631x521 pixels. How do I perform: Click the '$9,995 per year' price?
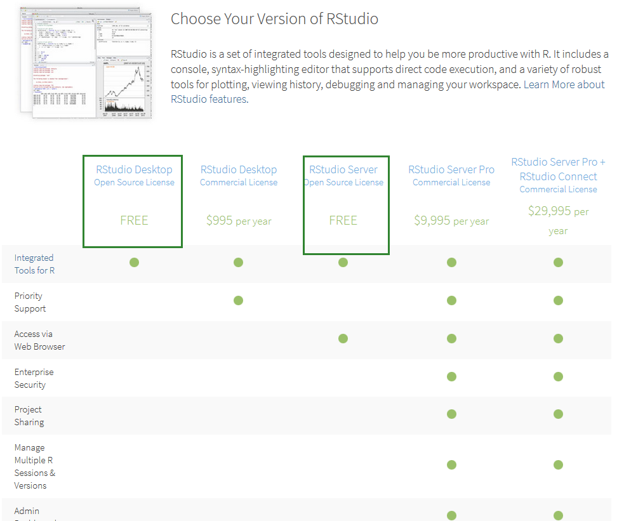(x=451, y=221)
